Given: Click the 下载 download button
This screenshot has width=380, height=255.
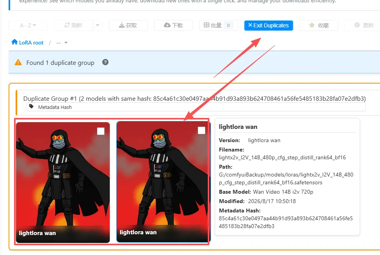Looking at the screenshot, I should point(173,25).
